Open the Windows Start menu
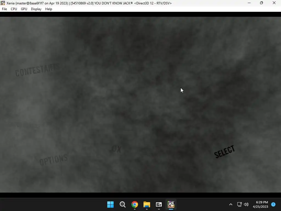 point(110,204)
